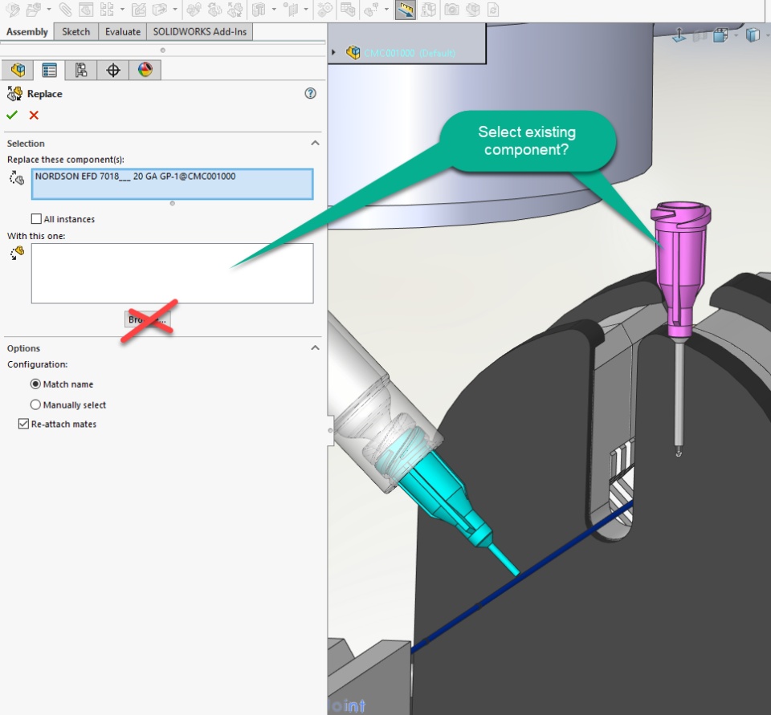Select CMC001000 (Default) in flyout tree

(409, 53)
